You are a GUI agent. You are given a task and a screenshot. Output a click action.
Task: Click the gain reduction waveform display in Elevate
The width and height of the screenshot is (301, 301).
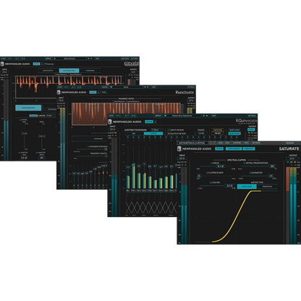(69, 88)
